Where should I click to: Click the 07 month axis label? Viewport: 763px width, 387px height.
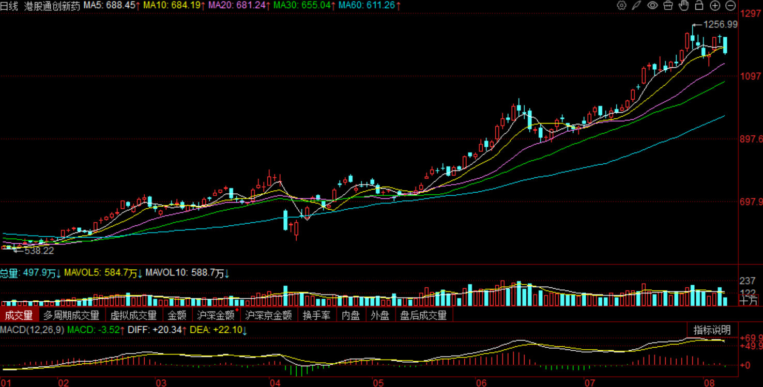coord(589,383)
